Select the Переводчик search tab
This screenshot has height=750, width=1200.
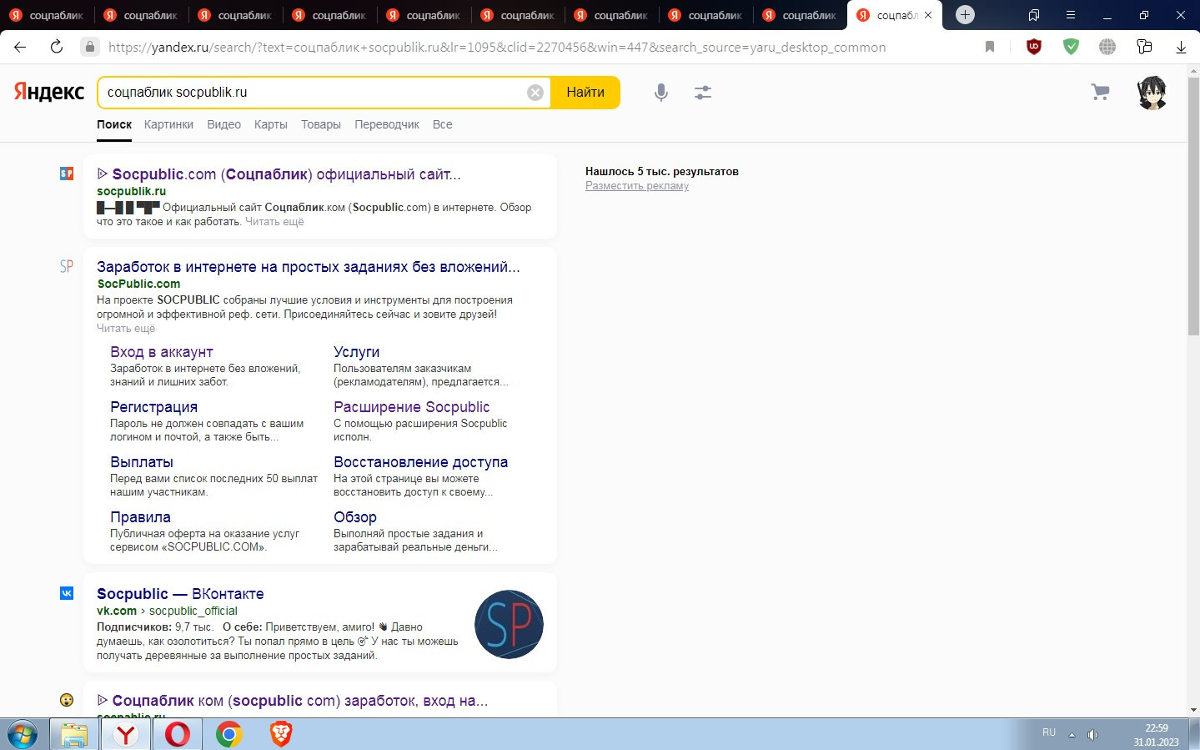click(x=387, y=124)
